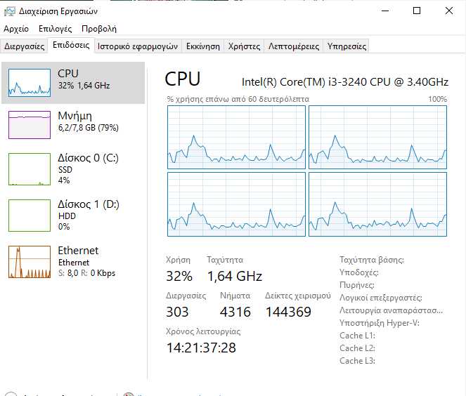Click the bottom-right CPU core graph
The width and height of the screenshot is (466, 396).
(x=377, y=204)
